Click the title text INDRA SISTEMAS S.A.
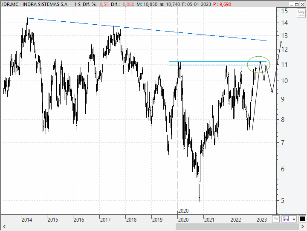 (46, 4)
